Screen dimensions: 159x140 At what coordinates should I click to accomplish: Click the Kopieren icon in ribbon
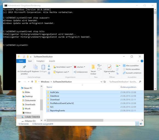tap(35, 67)
